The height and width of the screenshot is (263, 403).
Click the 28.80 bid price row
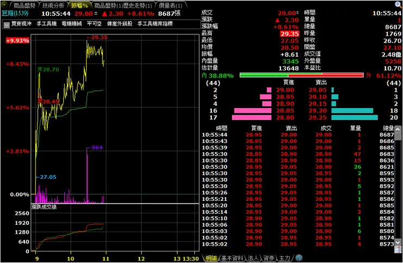tap(285, 117)
